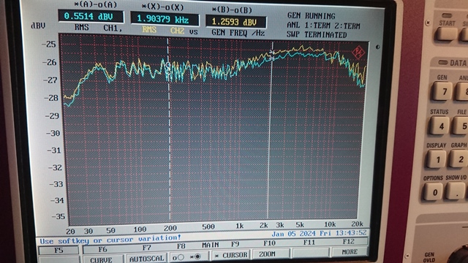Click the F5 softkey label
468x263 pixels.
coord(58,250)
